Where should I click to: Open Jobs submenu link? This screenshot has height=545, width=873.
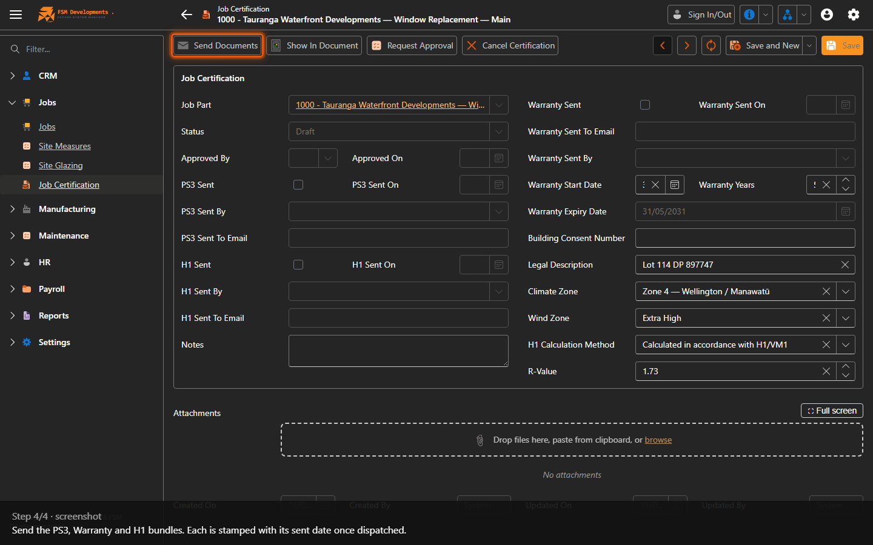[47, 127]
